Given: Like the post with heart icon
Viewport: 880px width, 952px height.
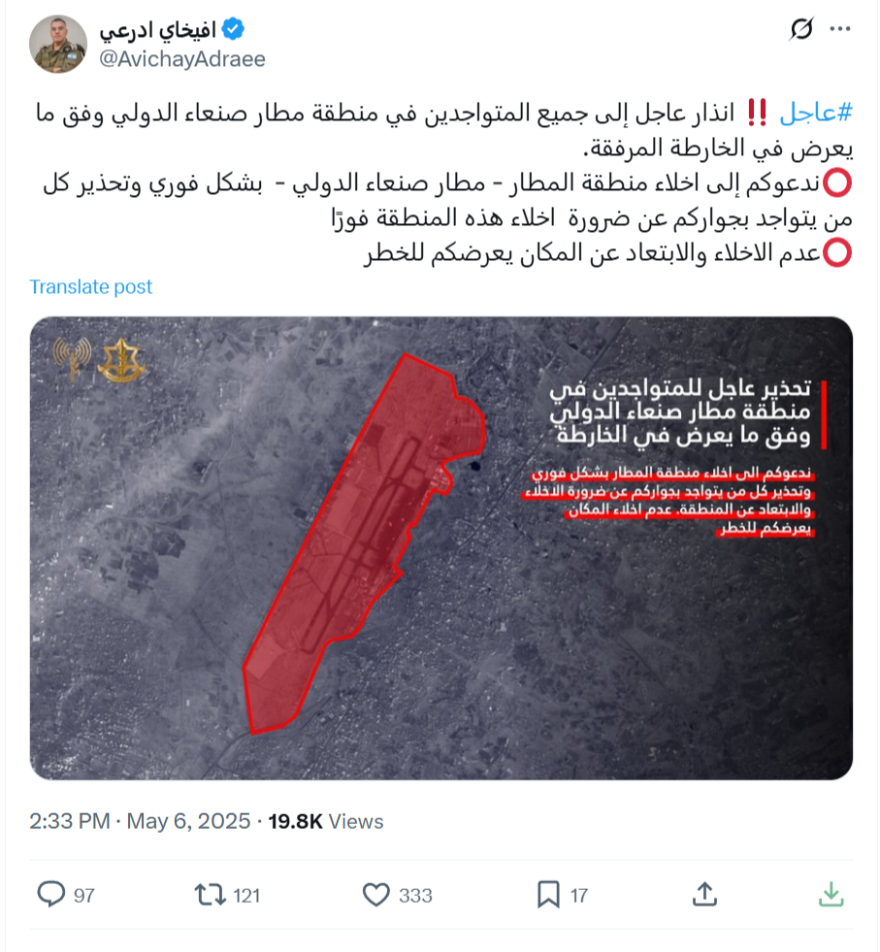Looking at the screenshot, I should pyautogui.click(x=376, y=895).
